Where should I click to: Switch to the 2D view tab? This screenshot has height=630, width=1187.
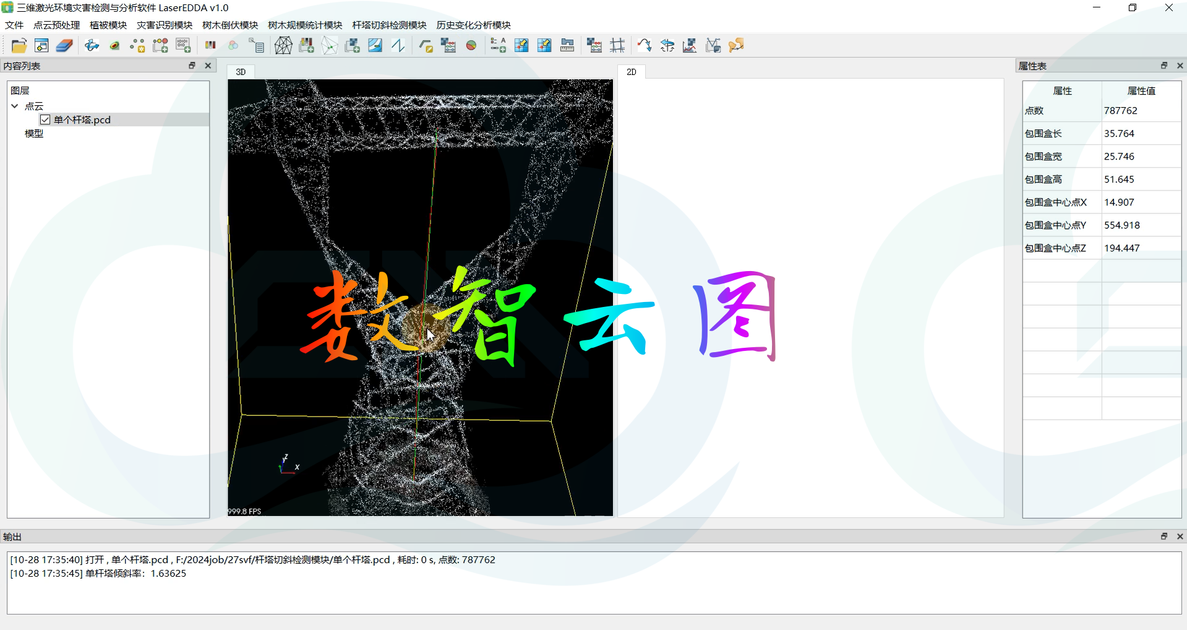click(631, 72)
